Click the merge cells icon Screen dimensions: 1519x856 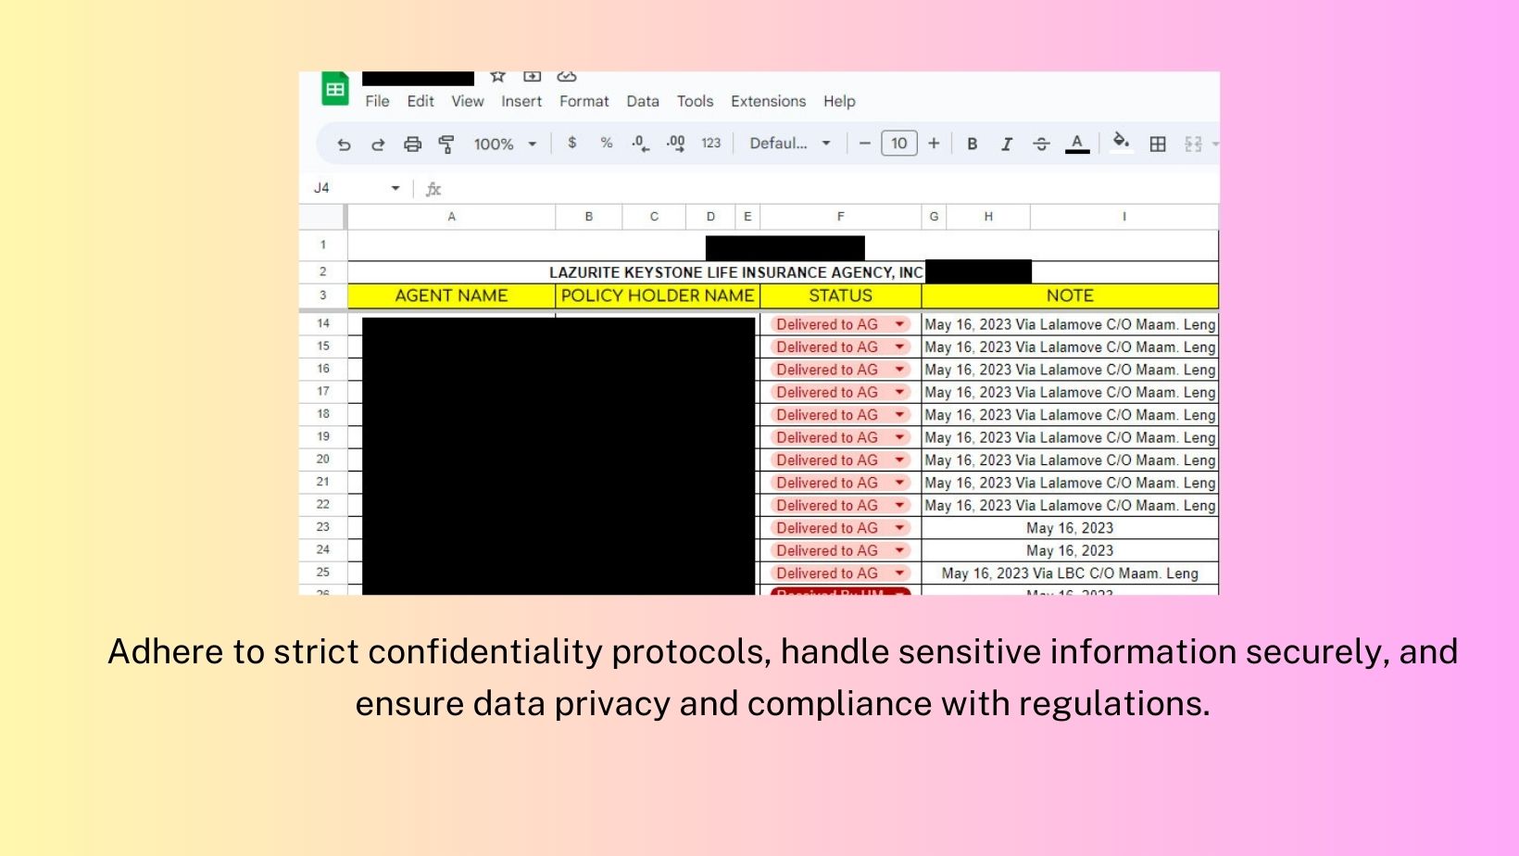[1193, 144]
